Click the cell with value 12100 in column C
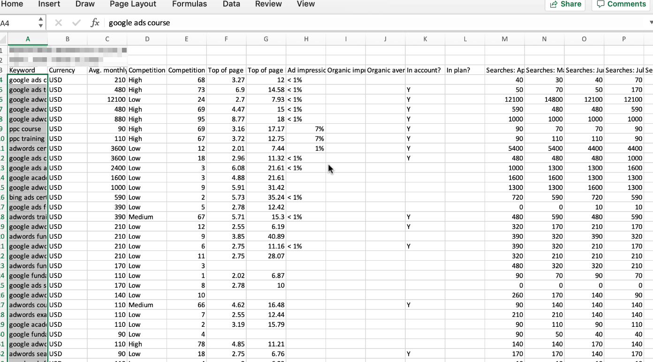The image size is (653, 362). tap(107, 99)
